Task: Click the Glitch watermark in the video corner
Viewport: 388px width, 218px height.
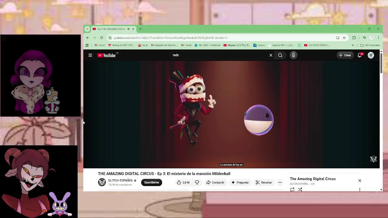Action: (x=373, y=159)
